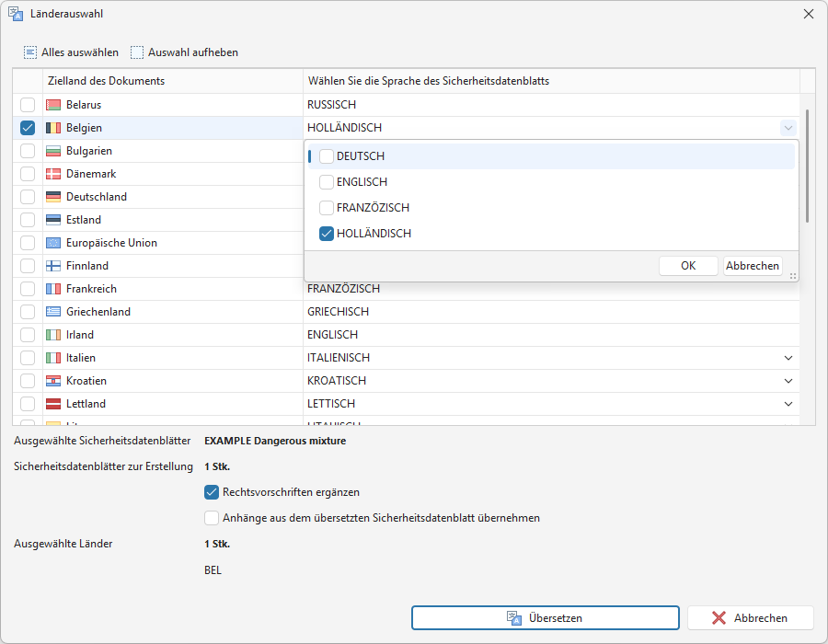Click the Zielland des Dokuments column header
The width and height of the screenshot is (828, 644).
[173, 81]
